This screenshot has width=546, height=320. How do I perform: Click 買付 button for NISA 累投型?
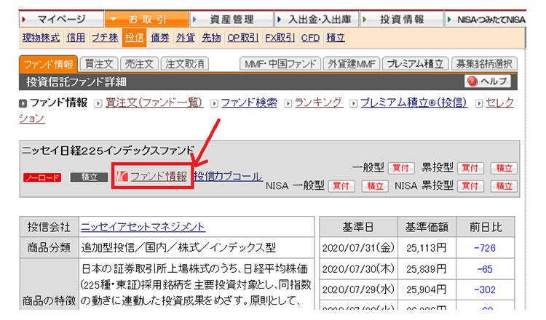[x=470, y=186]
